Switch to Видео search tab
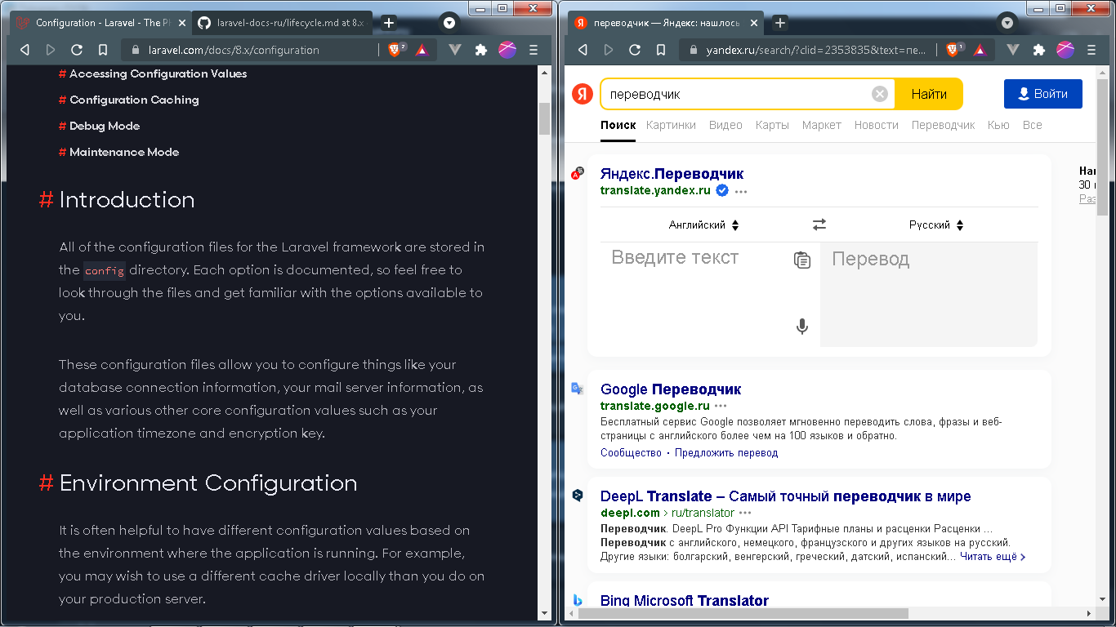Image resolution: width=1116 pixels, height=627 pixels. pyautogui.click(x=725, y=125)
